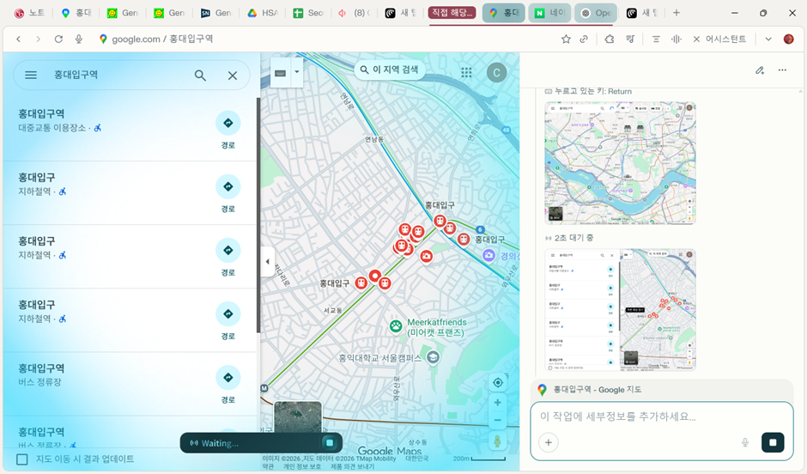Open second screenshot thumbnail under 2초 대기 중
807x474 pixels.
(620, 310)
